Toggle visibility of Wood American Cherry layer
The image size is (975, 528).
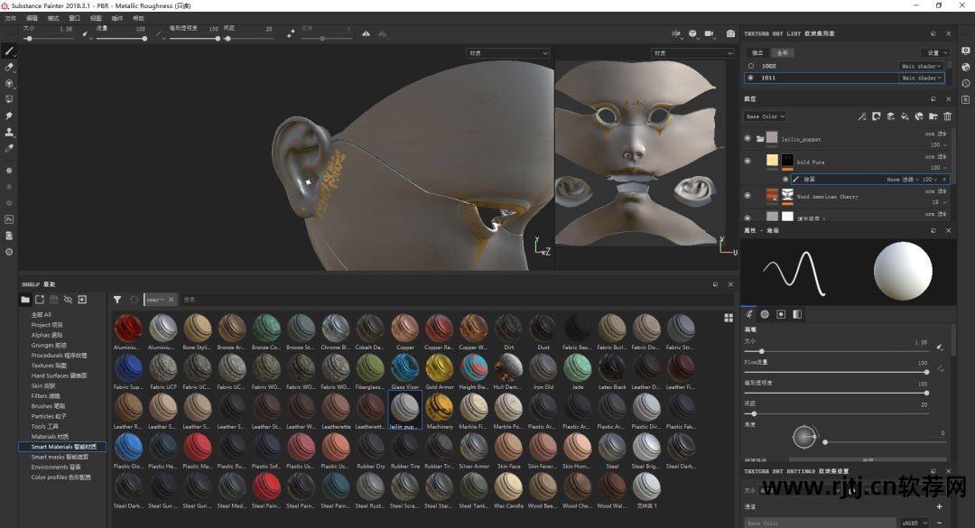pyautogui.click(x=747, y=196)
